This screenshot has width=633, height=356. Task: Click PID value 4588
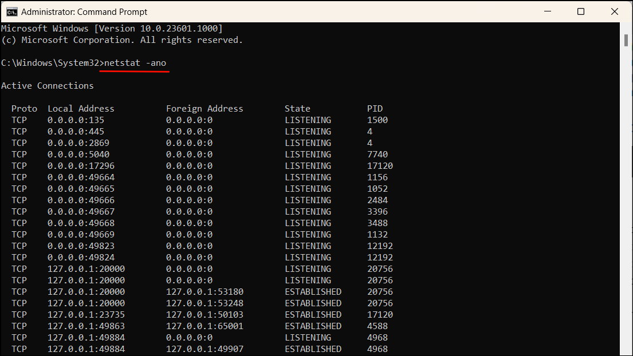click(378, 326)
